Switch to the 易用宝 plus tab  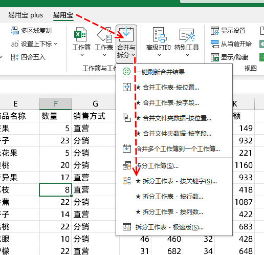(x=26, y=15)
